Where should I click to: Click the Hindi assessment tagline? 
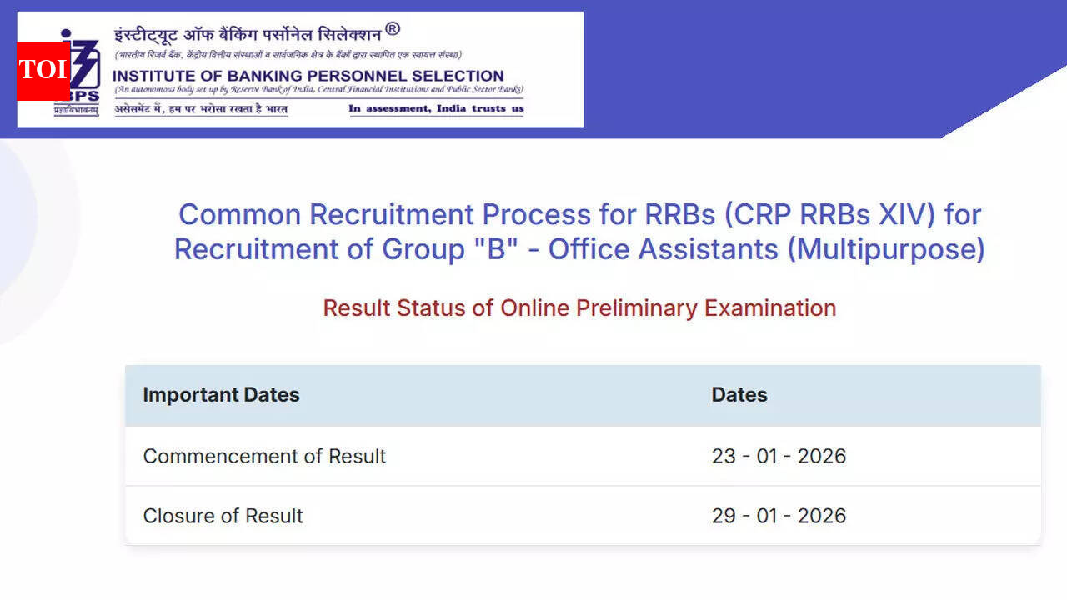click(201, 109)
